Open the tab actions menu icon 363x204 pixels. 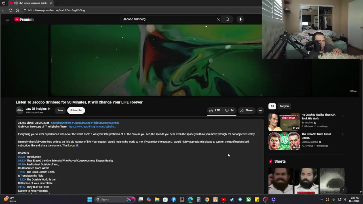[4, 3]
